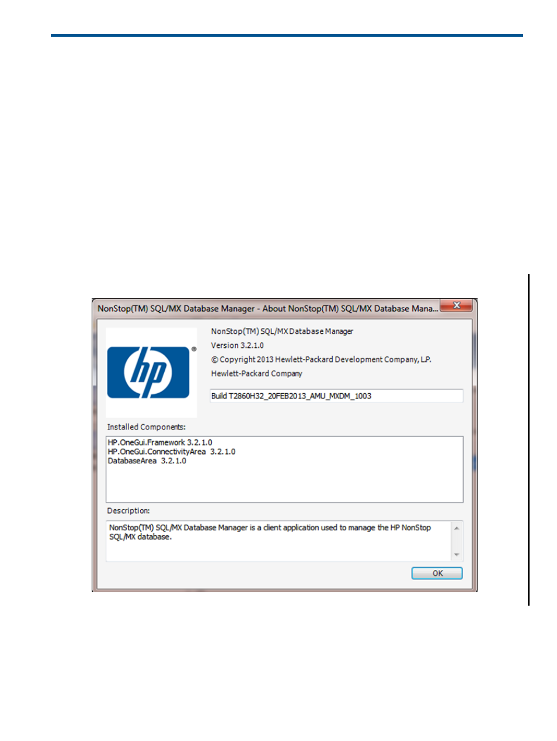557x741 pixels.
Task: Click the Installed Components label
Action: (x=146, y=427)
